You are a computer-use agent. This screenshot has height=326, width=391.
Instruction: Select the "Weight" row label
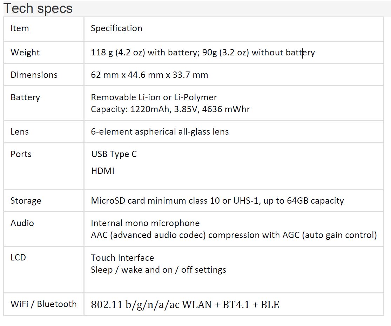coord(25,53)
